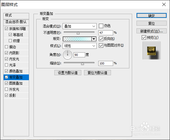Click the 不透明度 slider handle
The image size is (170, 140).
click(78, 33)
